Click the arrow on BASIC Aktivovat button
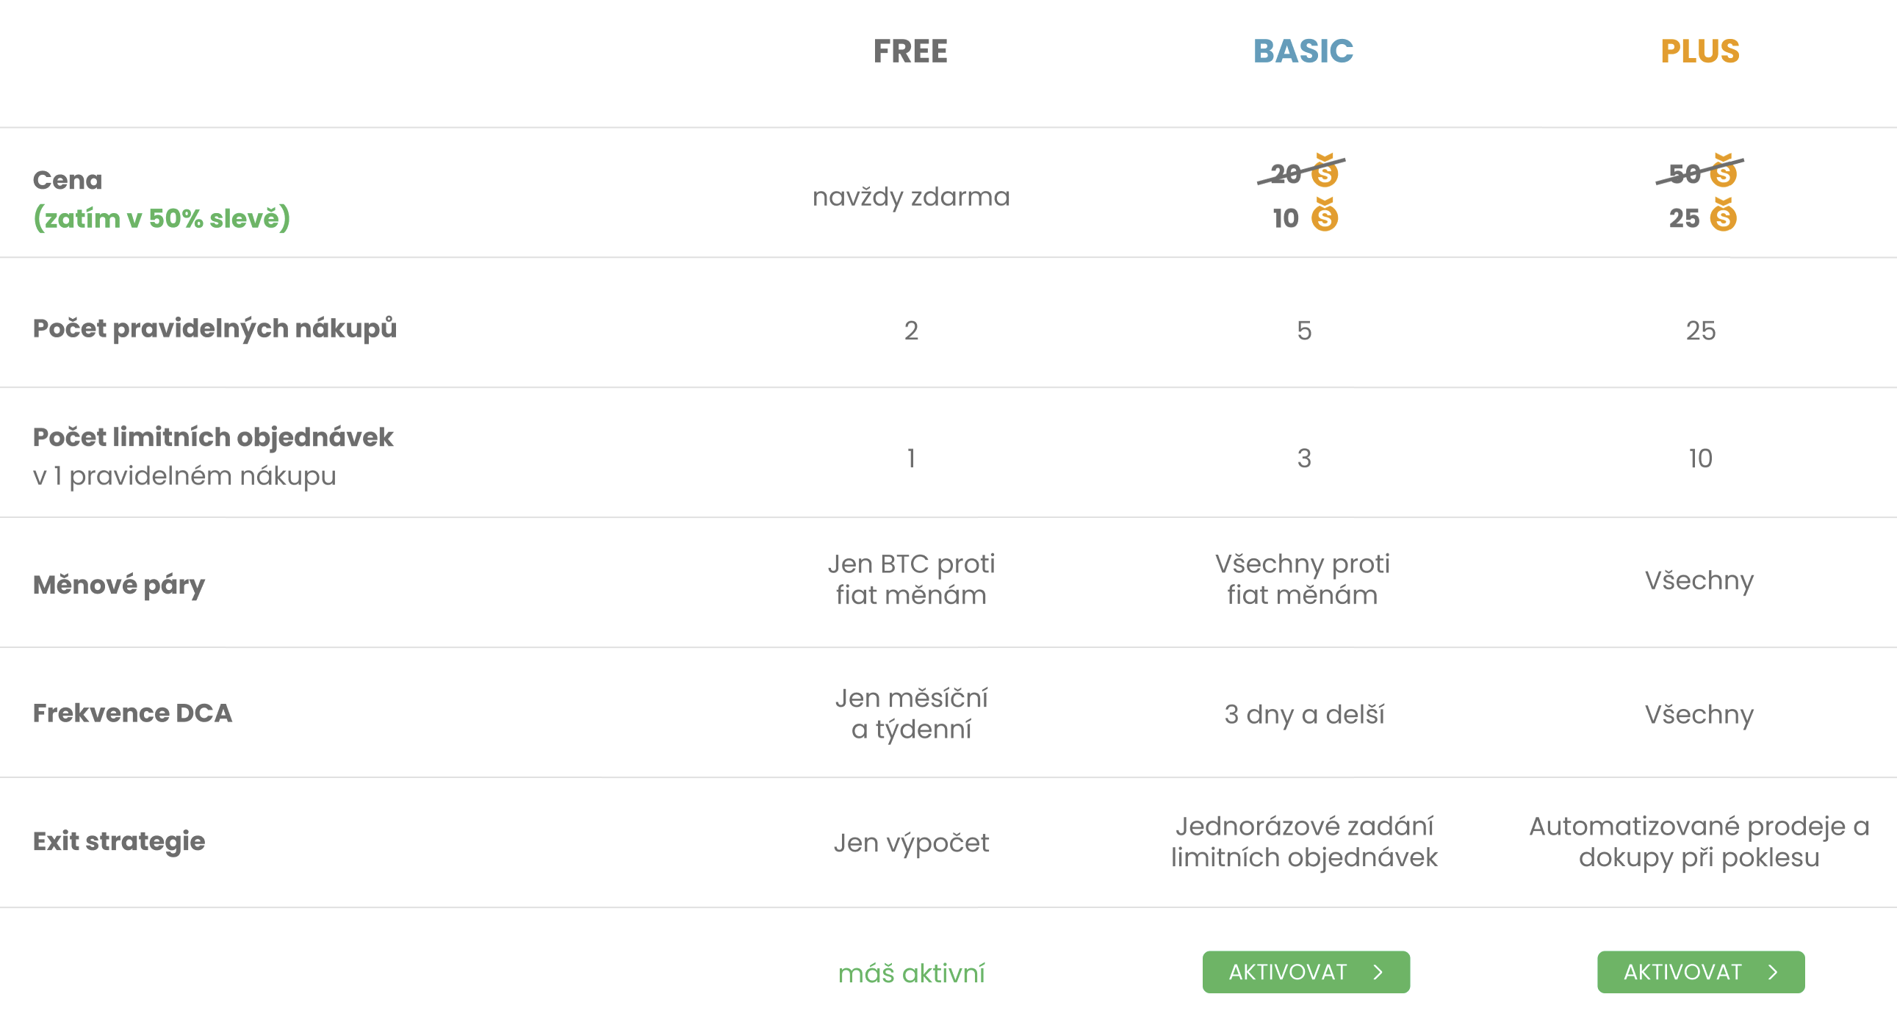Viewport: 1897px width, 1019px height. tap(1378, 972)
